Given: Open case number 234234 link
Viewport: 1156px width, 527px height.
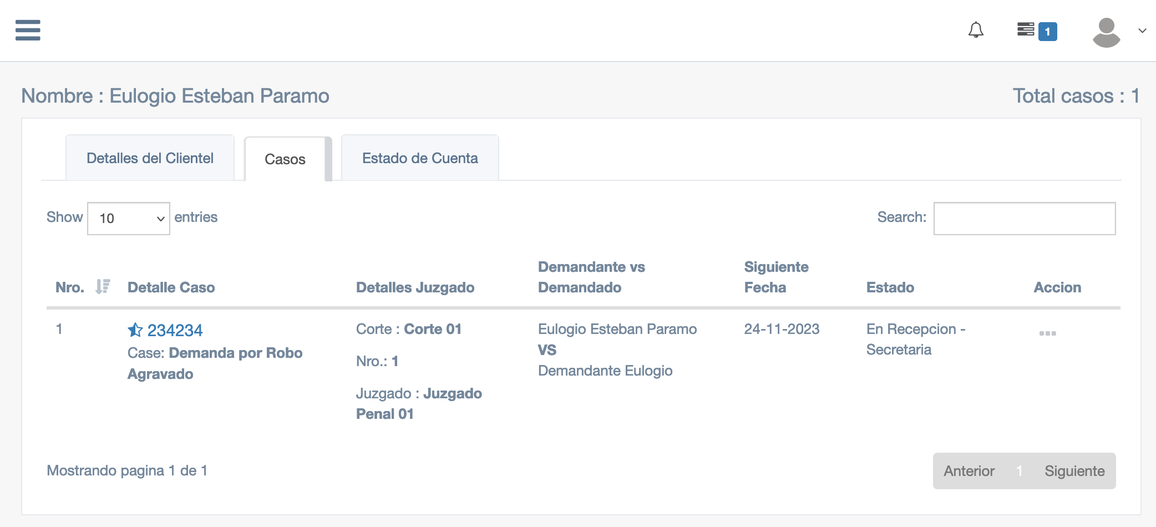Looking at the screenshot, I should point(175,330).
